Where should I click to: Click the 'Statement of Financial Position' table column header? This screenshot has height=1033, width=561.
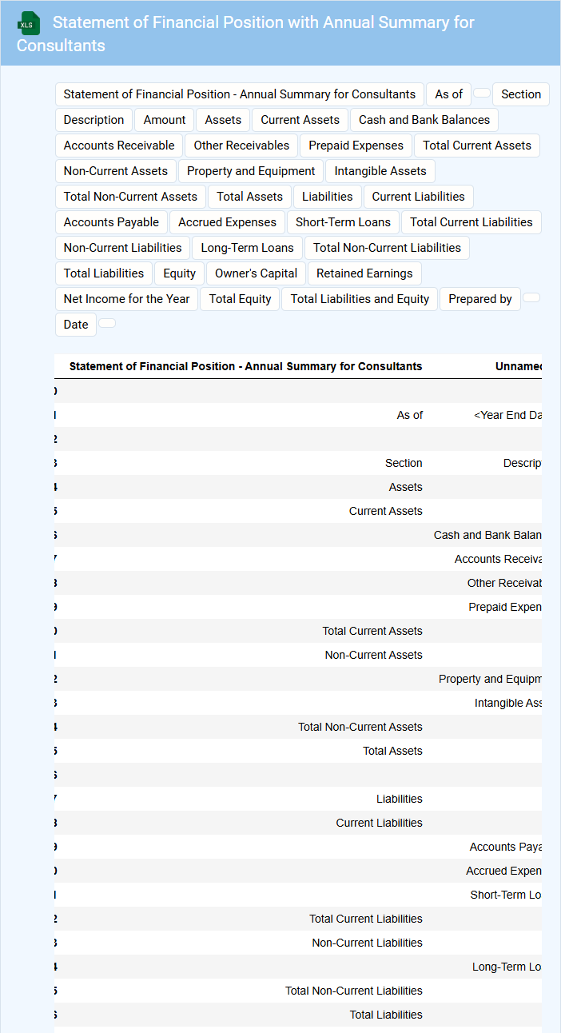(x=245, y=367)
